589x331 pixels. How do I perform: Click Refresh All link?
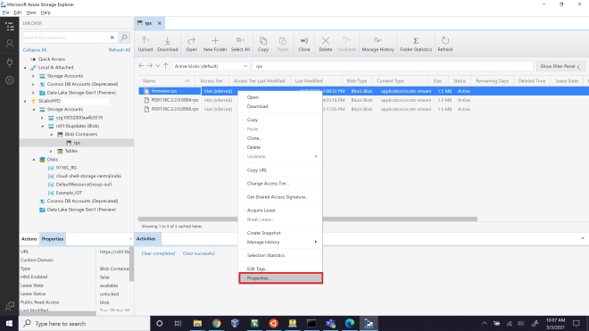coord(120,50)
